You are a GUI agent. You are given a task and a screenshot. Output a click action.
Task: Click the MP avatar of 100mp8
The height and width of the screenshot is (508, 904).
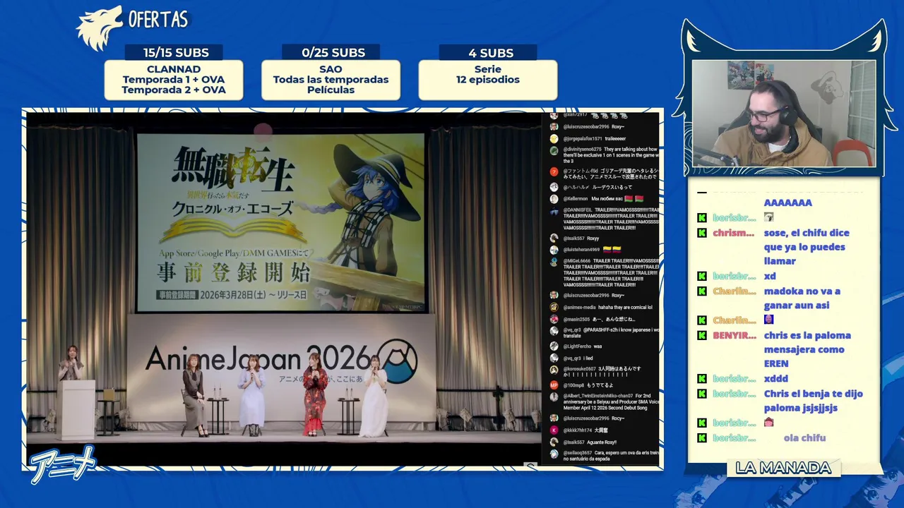554,385
